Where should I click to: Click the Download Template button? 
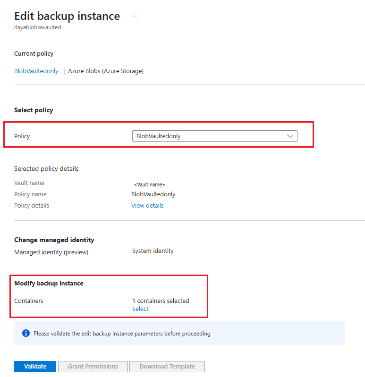coord(167,367)
